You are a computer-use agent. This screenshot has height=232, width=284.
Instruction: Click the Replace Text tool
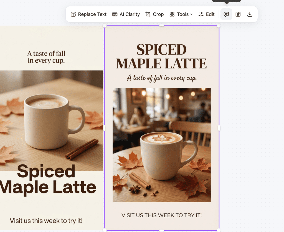tap(89, 14)
